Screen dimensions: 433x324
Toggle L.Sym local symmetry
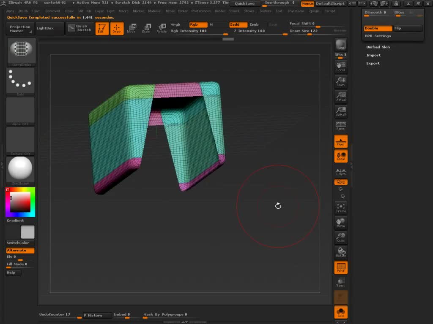341,172
